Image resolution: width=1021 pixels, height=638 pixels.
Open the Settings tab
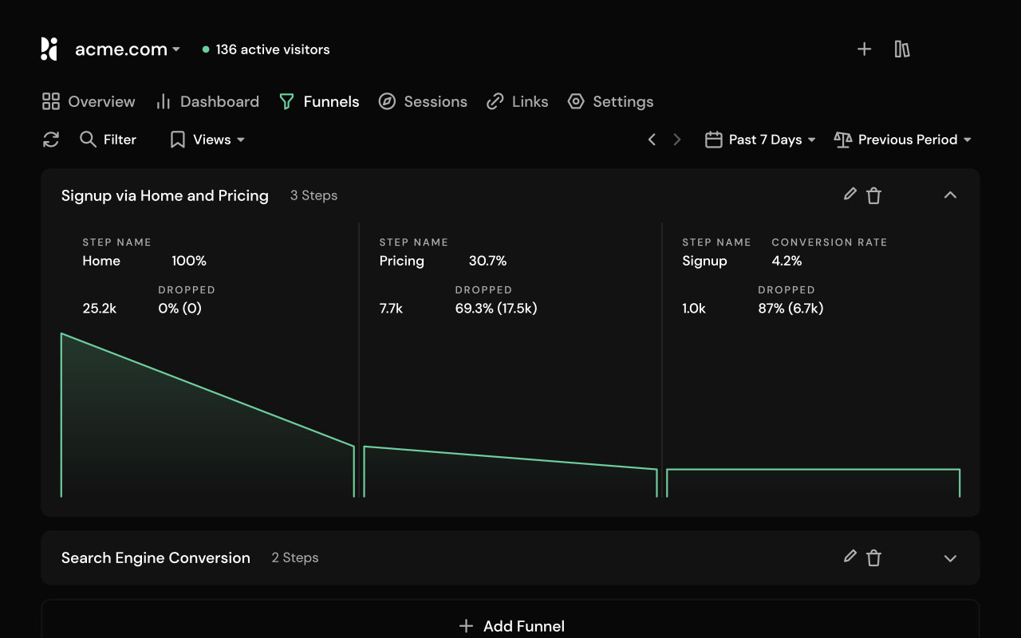coord(610,101)
